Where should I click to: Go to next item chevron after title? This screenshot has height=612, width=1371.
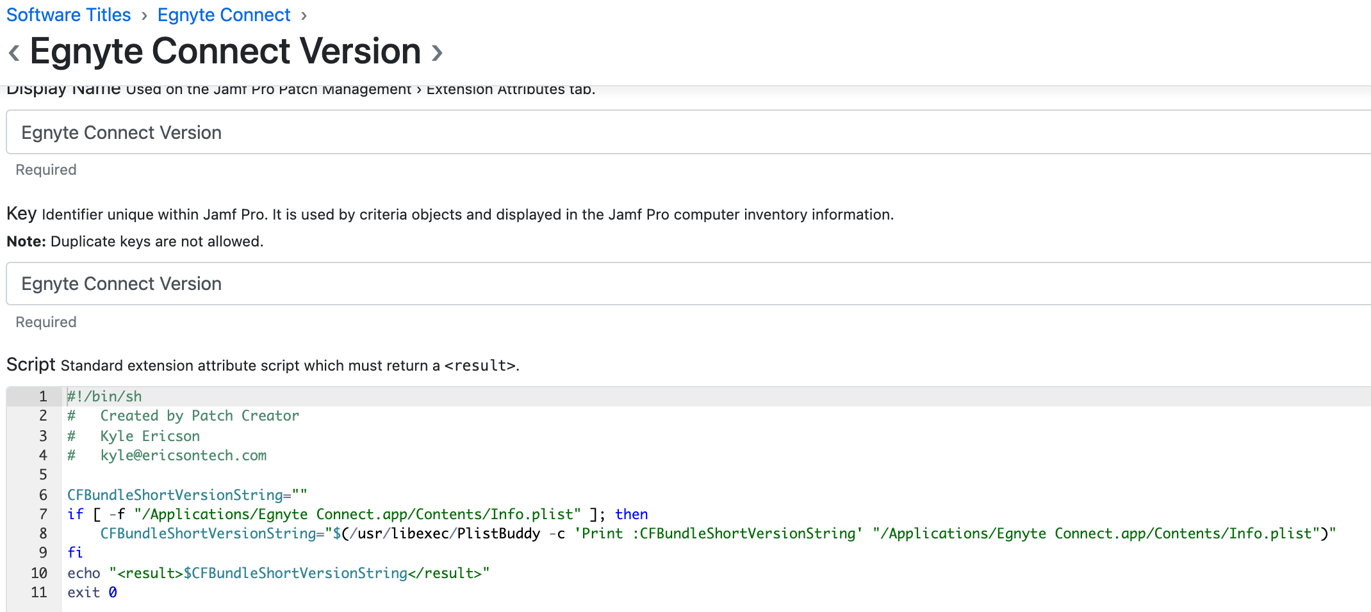point(437,52)
